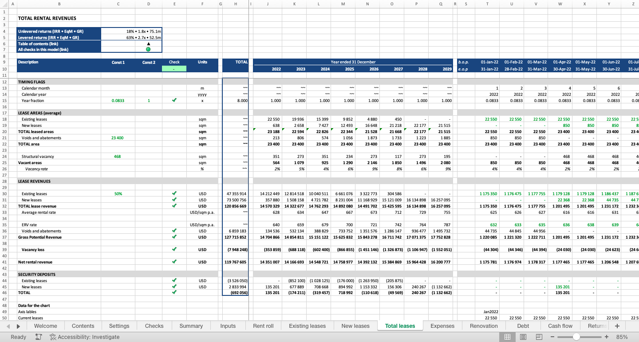Click the 85% zoom level button
The width and height of the screenshot is (639, 342).
622,337
